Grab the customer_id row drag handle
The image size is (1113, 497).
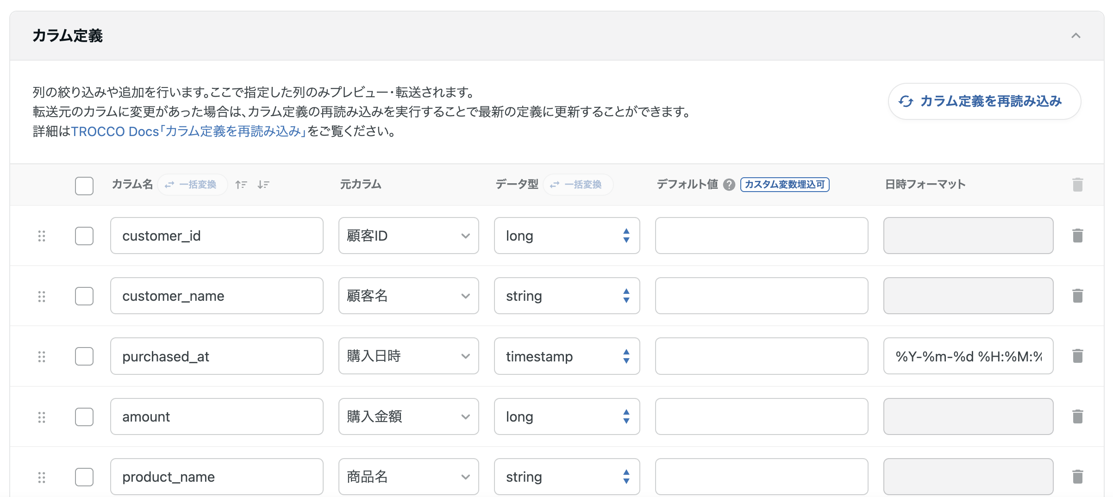tap(42, 236)
